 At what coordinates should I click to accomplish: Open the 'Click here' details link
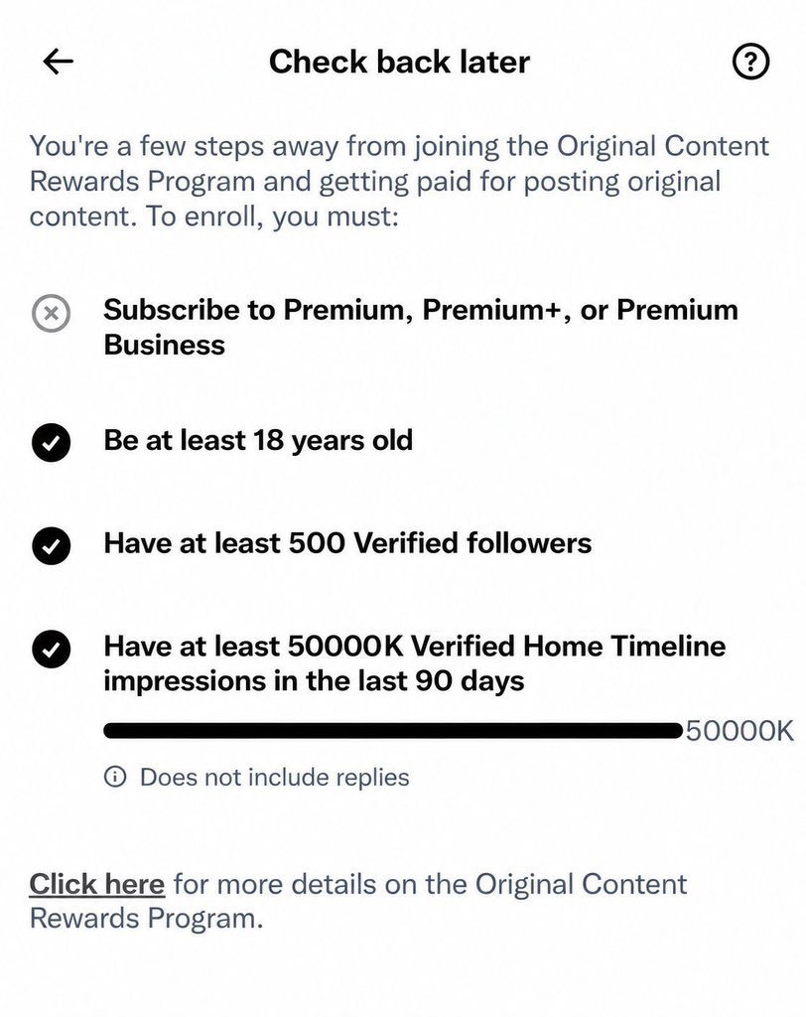tap(96, 884)
